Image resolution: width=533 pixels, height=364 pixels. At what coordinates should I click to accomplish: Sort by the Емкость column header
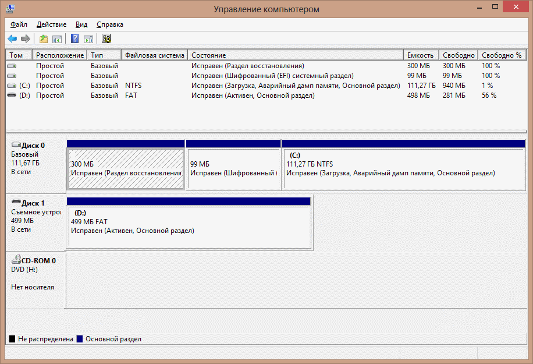click(x=421, y=55)
